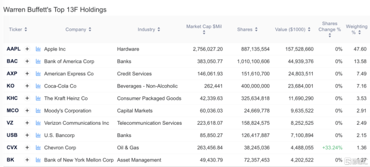Click the plus icon next to AXP
Screen dimensions: 370x167
[x=27, y=74]
